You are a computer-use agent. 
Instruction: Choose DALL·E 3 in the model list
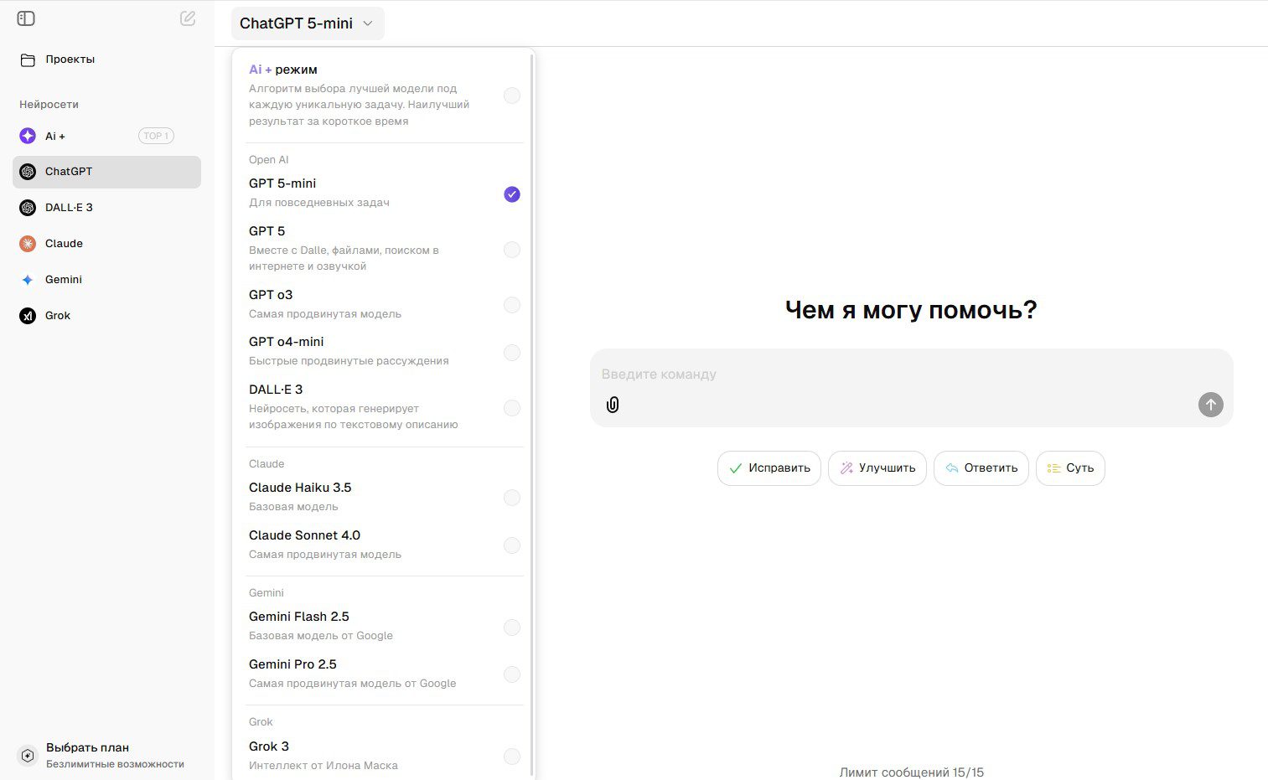coord(385,406)
